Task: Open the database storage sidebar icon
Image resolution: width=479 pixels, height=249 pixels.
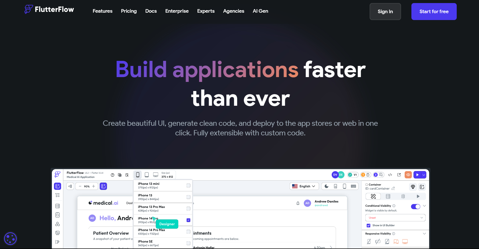Action: tap(57, 206)
